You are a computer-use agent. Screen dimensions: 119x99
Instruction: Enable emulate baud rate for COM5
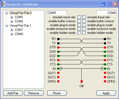tap(79, 17)
